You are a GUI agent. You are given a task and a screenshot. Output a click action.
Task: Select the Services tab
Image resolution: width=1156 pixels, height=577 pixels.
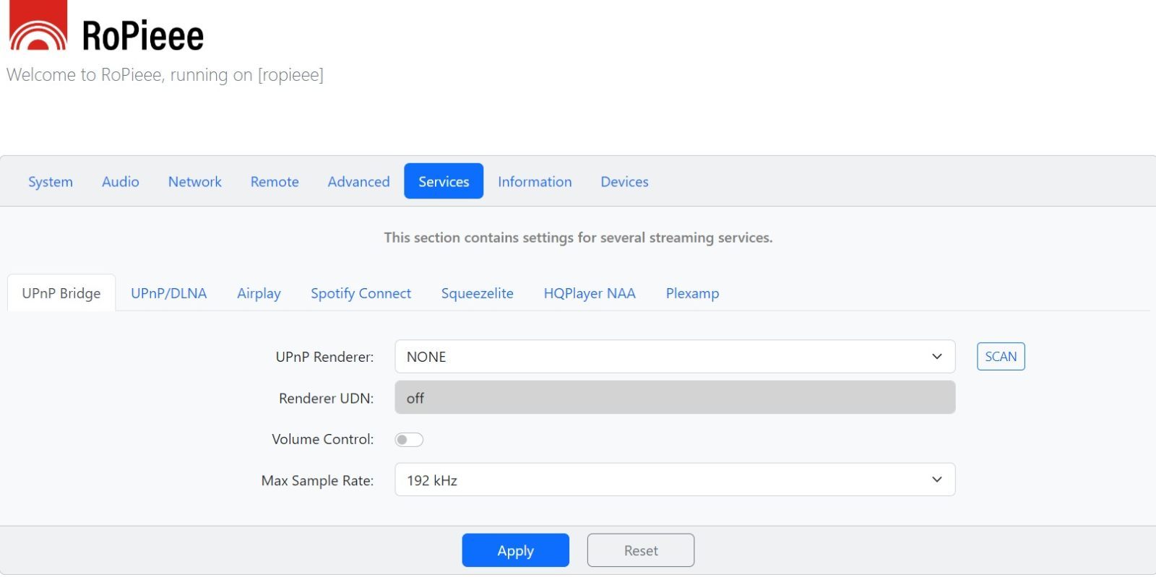point(444,181)
